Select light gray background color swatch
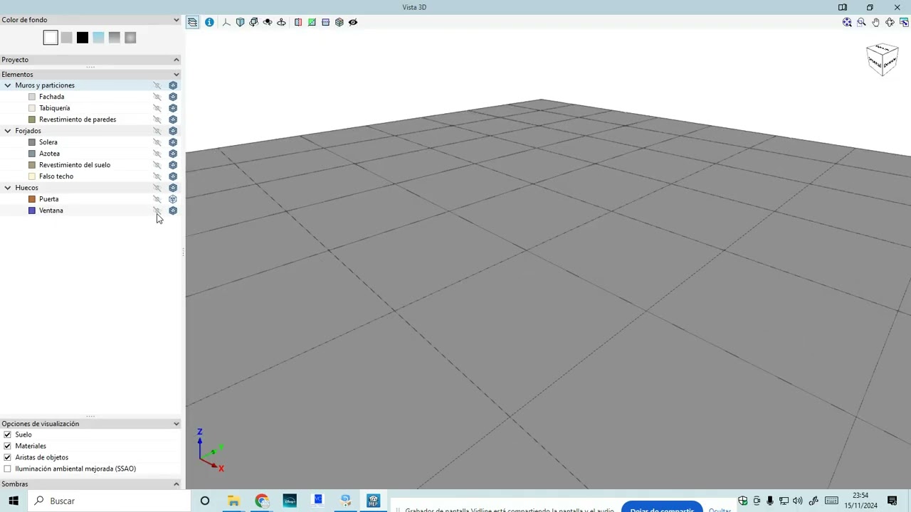Viewport: 911px width, 512px height. pyautogui.click(x=66, y=38)
